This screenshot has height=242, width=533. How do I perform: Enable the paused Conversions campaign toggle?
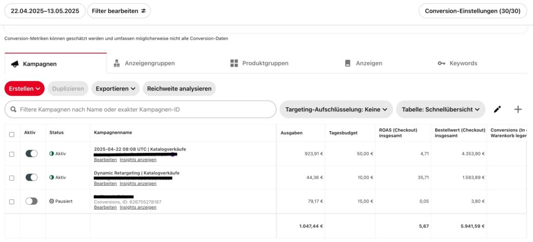point(32,201)
